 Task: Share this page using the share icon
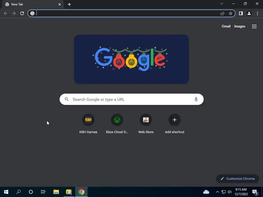click(222, 13)
